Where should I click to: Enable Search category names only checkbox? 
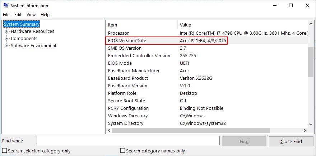click(x=123, y=151)
